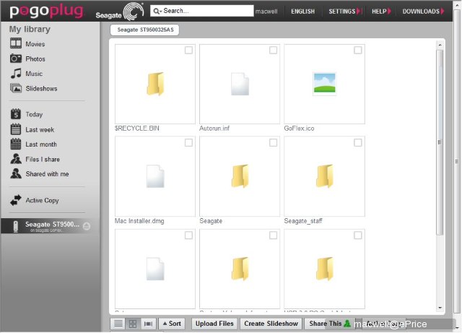
Task: Expand the DOWNLOADS menu
Action: pos(423,12)
